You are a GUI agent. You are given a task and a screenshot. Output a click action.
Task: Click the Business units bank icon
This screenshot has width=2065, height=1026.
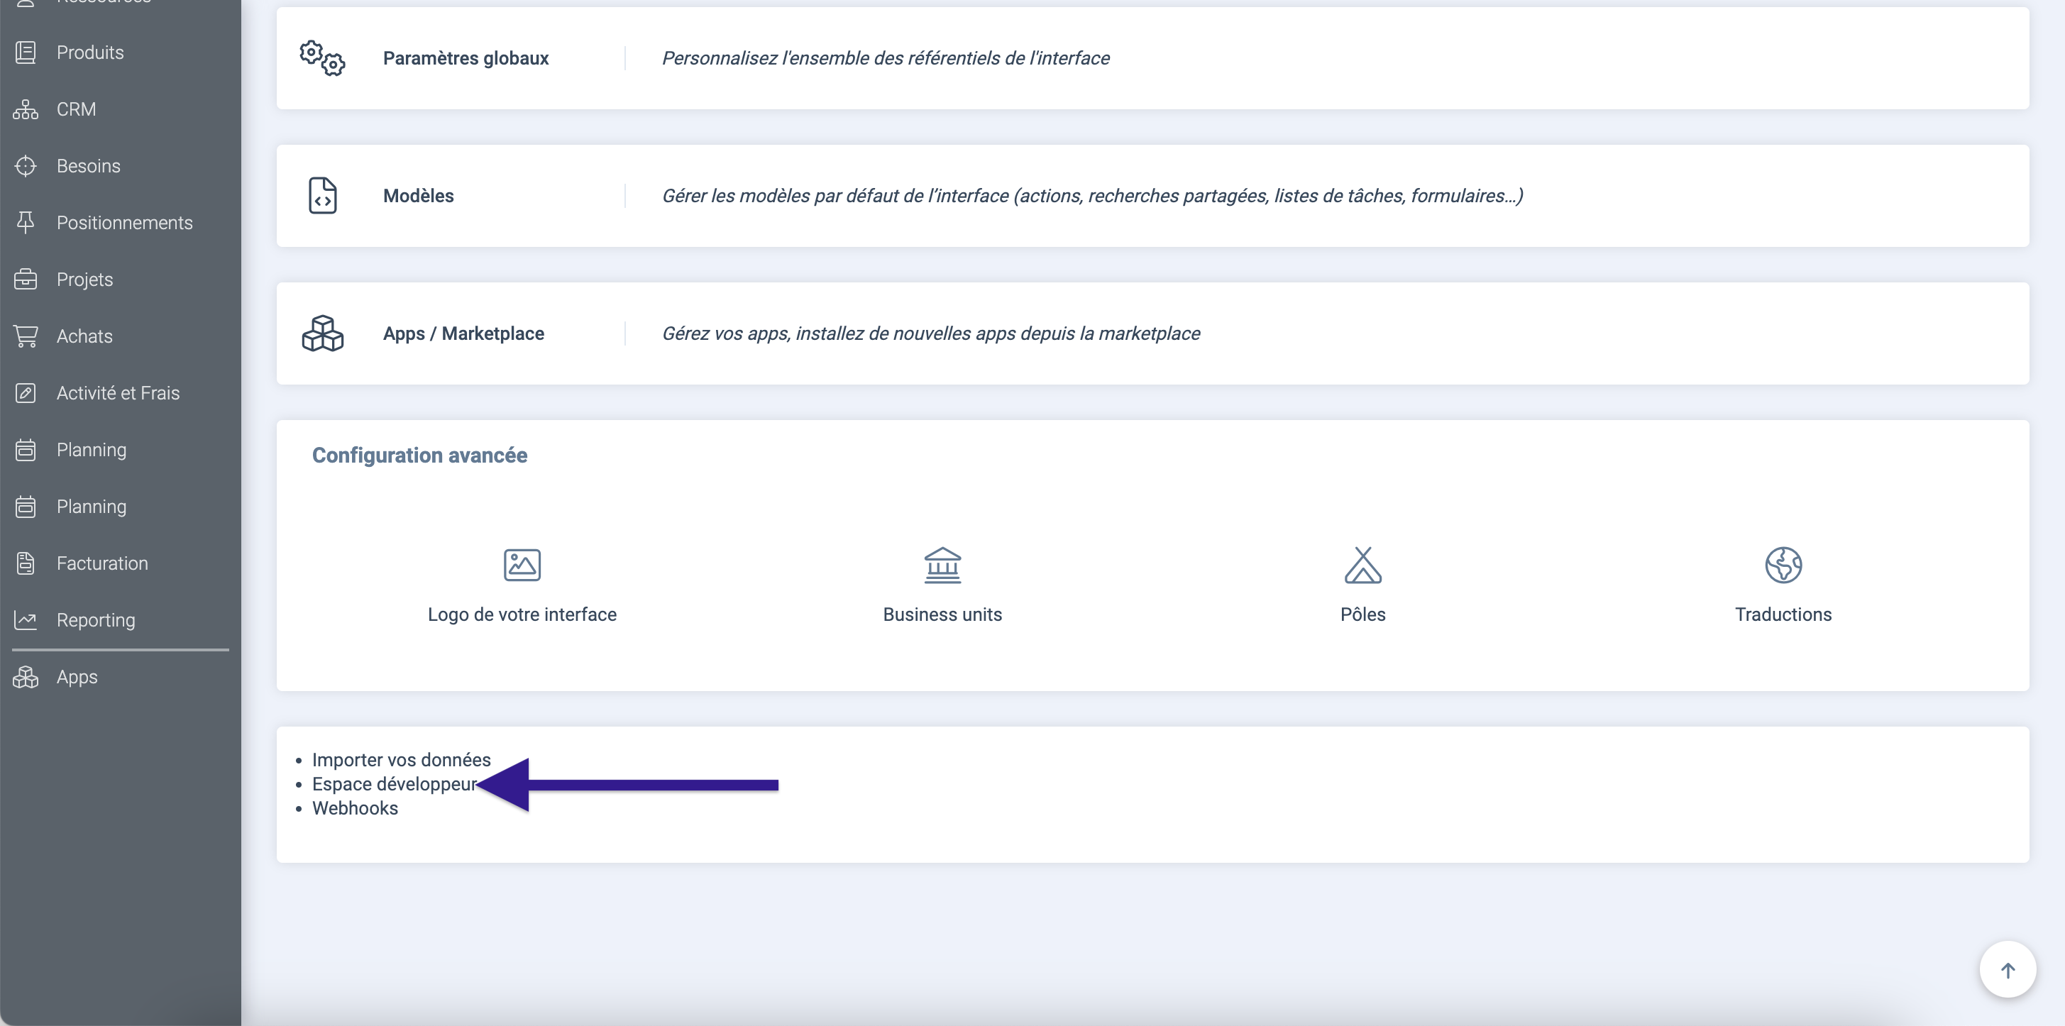point(942,565)
